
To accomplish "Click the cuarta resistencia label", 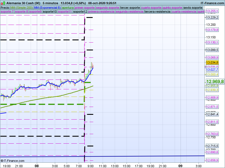I will pos(184,12).
